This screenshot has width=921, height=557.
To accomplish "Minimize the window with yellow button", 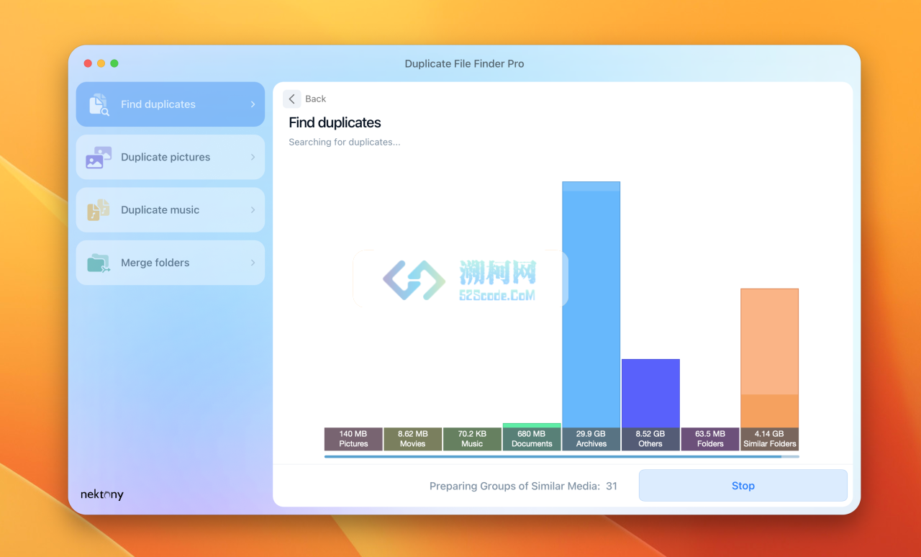I will click(101, 63).
